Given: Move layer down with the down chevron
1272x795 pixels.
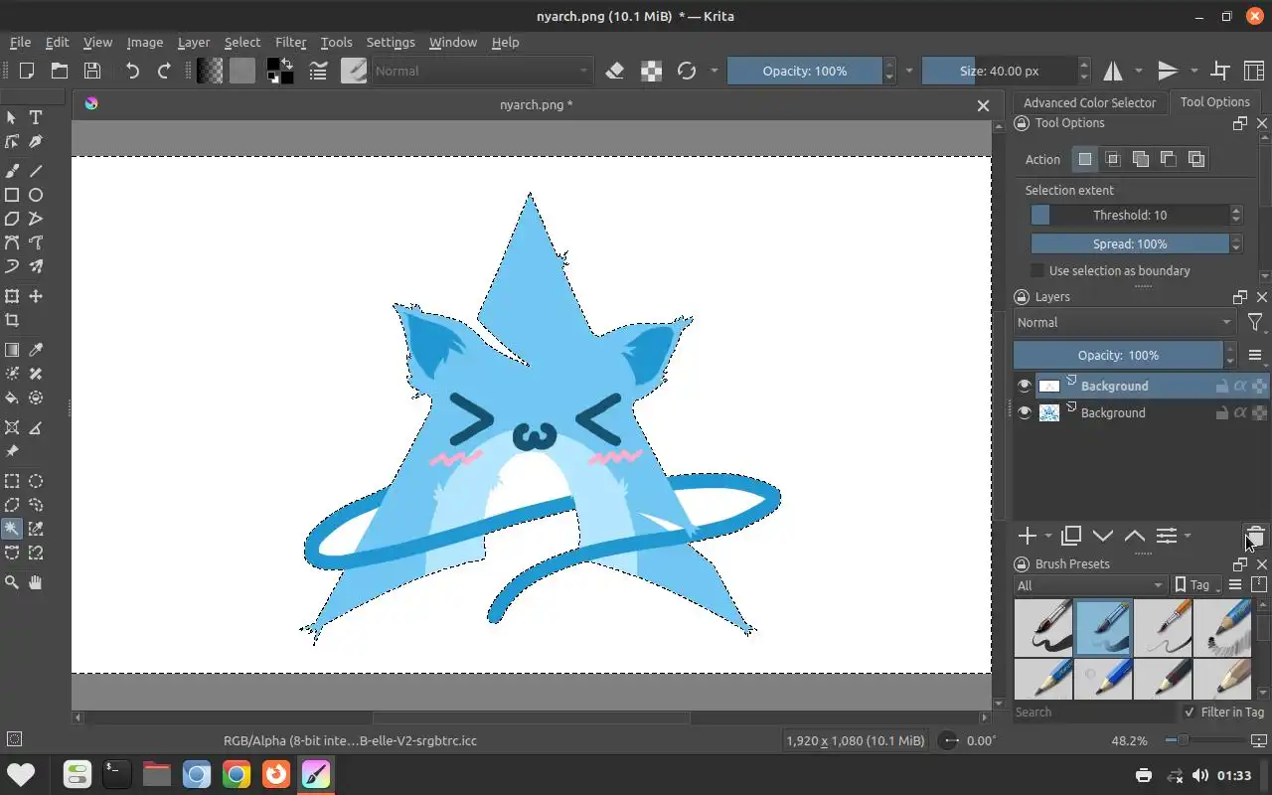Looking at the screenshot, I should 1103,536.
